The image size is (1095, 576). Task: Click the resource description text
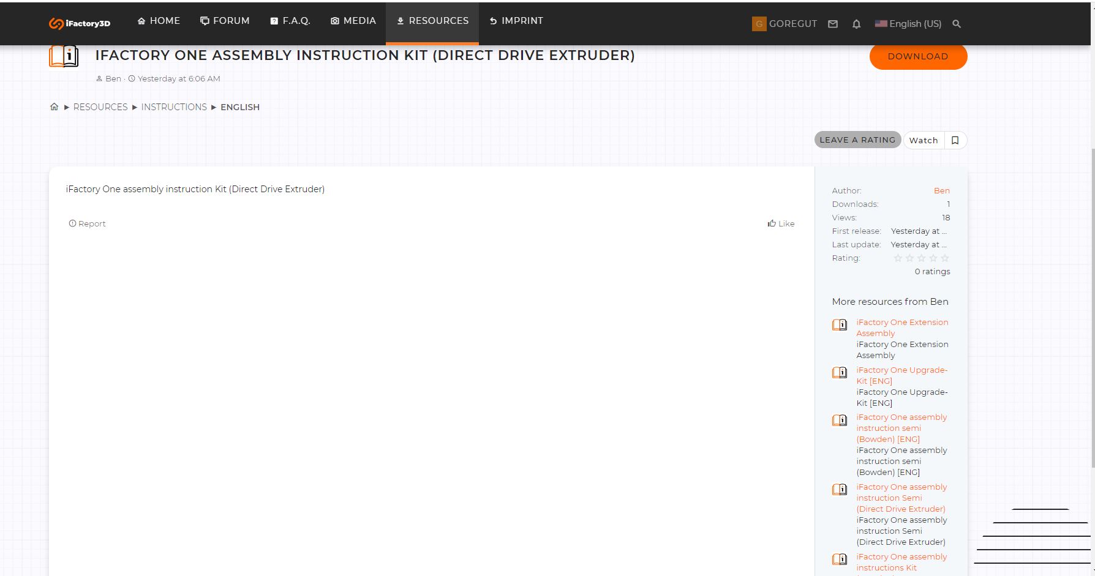click(x=195, y=189)
